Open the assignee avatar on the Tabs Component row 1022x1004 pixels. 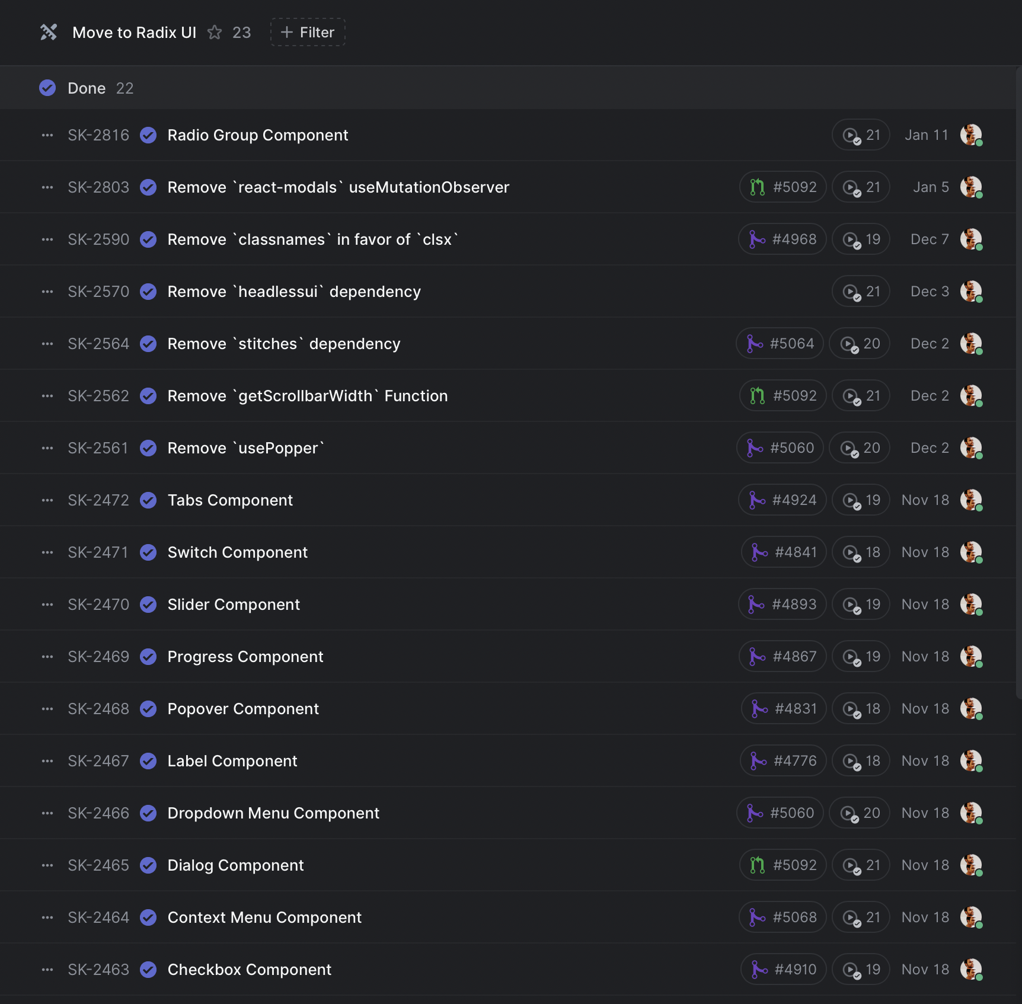(x=970, y=500)
